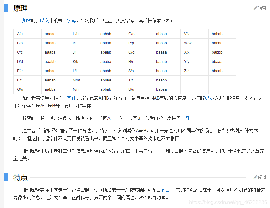This screenshot has width=270, height=208.
Task: Click the table cell abaaa
Action: pyautogui.click(x=111, y=43)
